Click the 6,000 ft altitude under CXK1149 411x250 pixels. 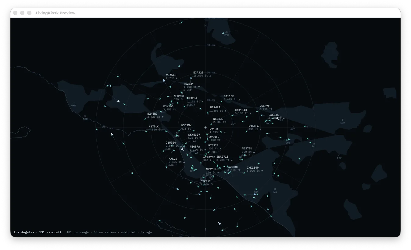click(253, 171)
